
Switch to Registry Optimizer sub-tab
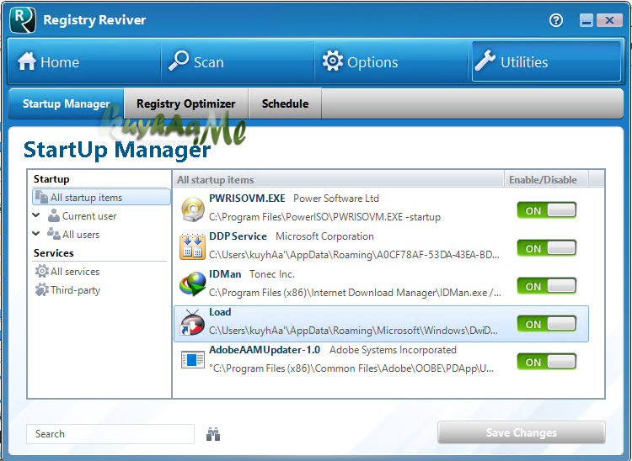186,103
